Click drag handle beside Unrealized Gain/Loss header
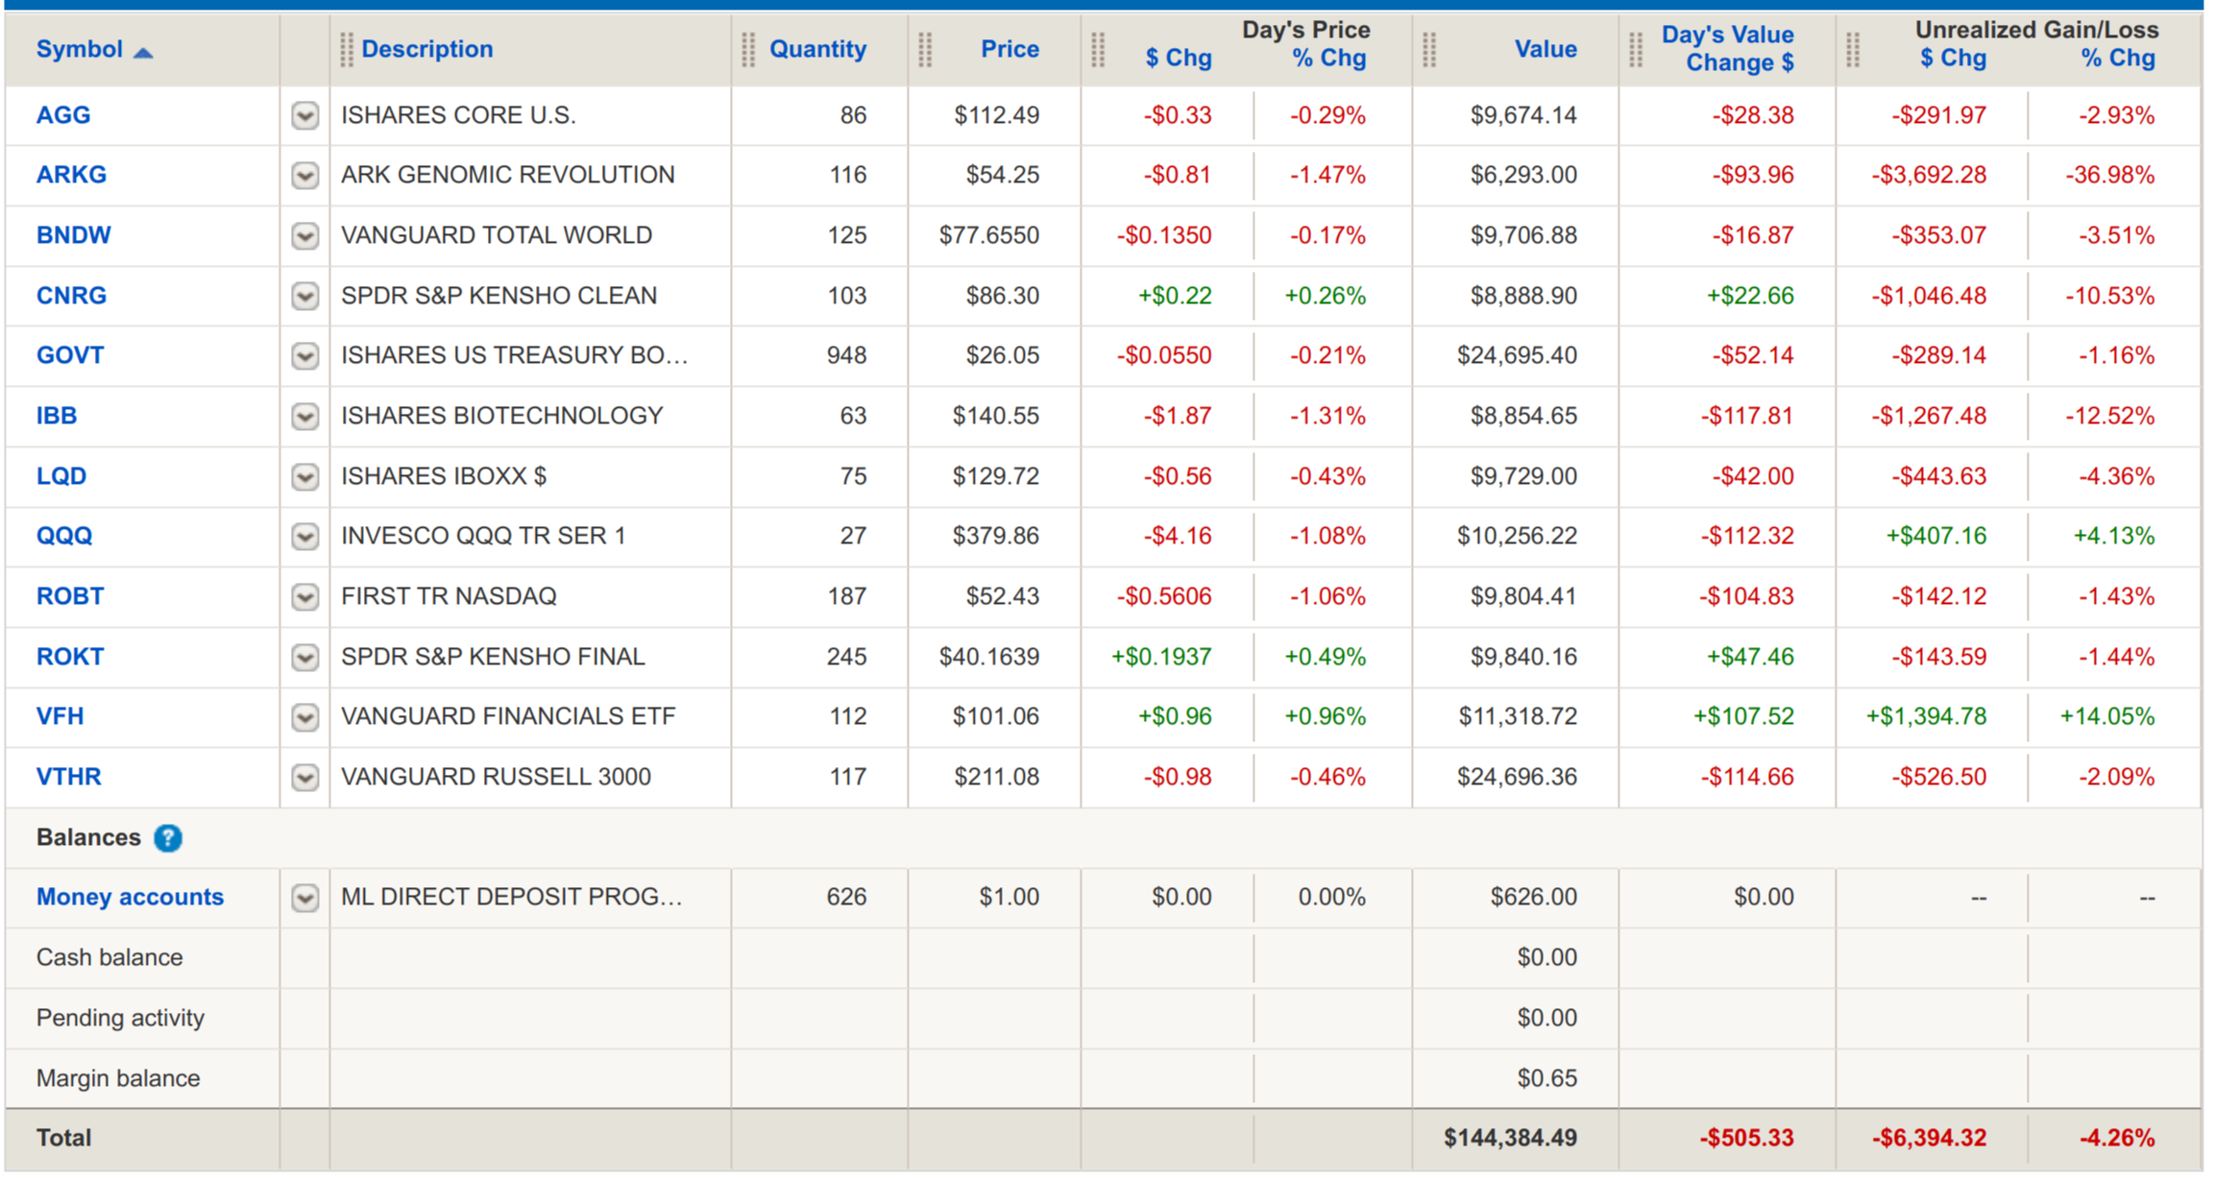Image resolution: width=2214 pixels, height=1181 pixels. (1853, 50)
